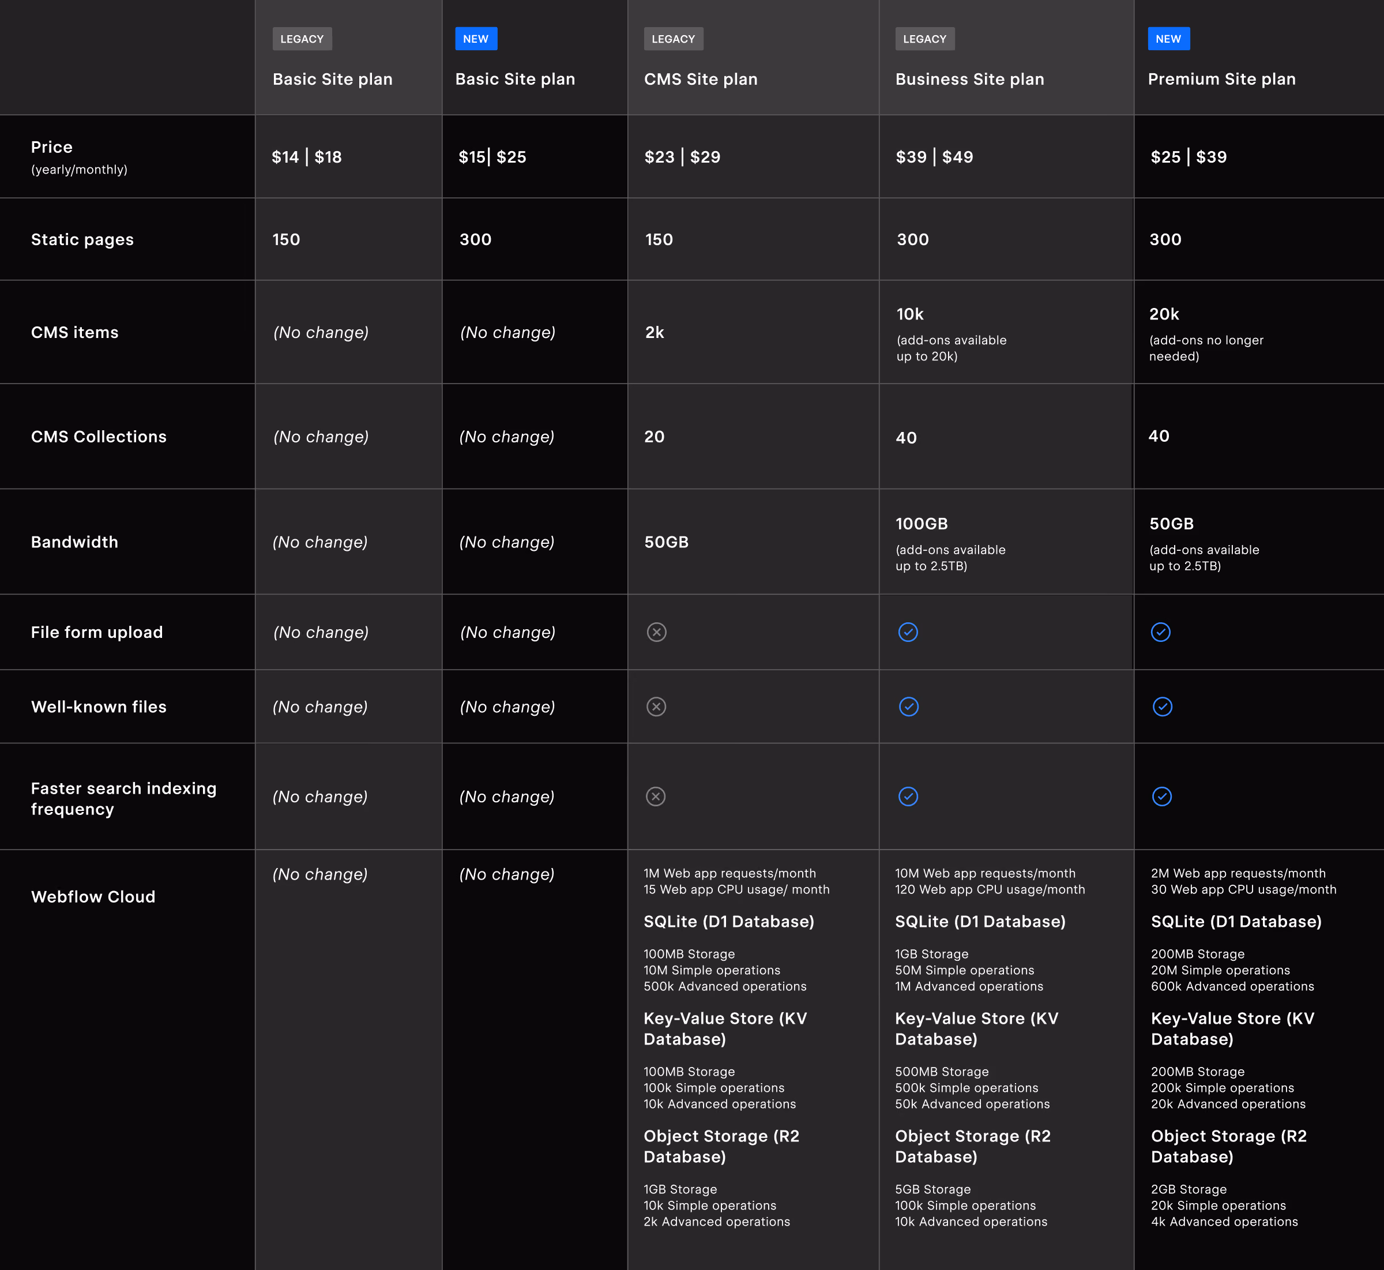Click the LEGACY badge above Business Site plan
This screenshot has height=1270, width=1384.
click(x=924, y=39)
